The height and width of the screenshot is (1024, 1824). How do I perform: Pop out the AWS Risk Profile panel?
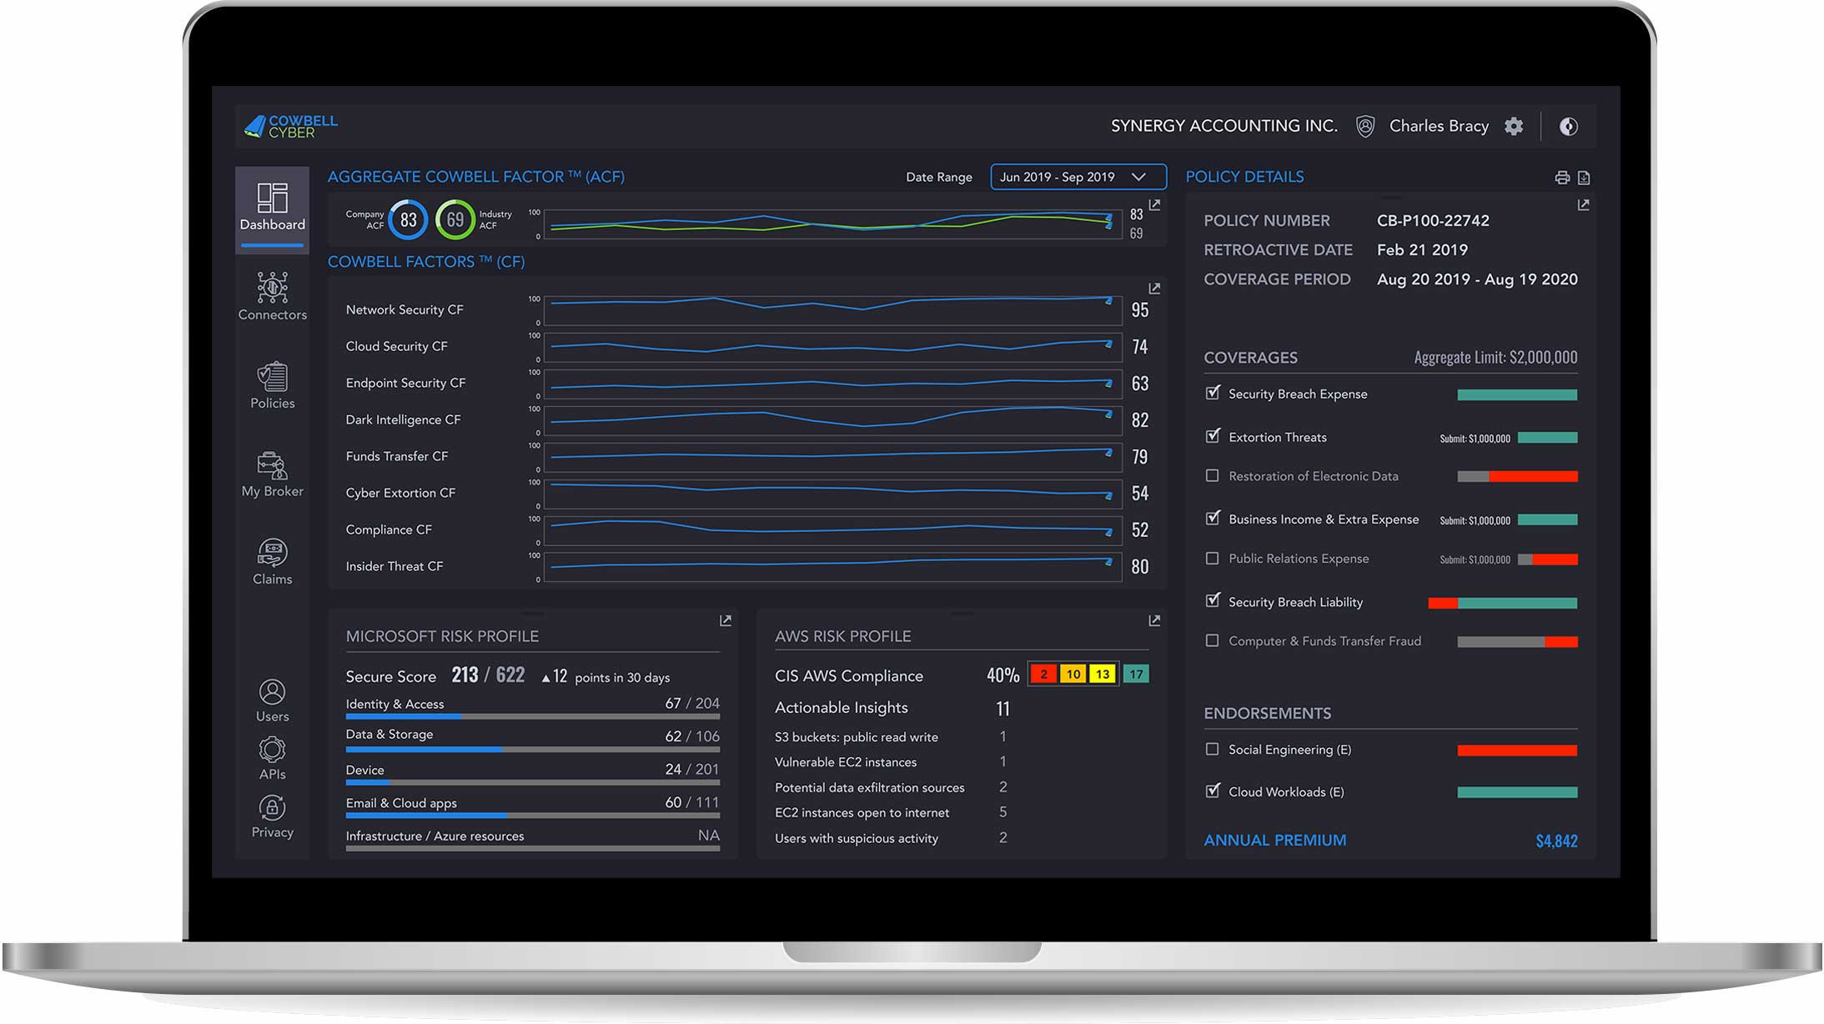tap(1154, 620)
